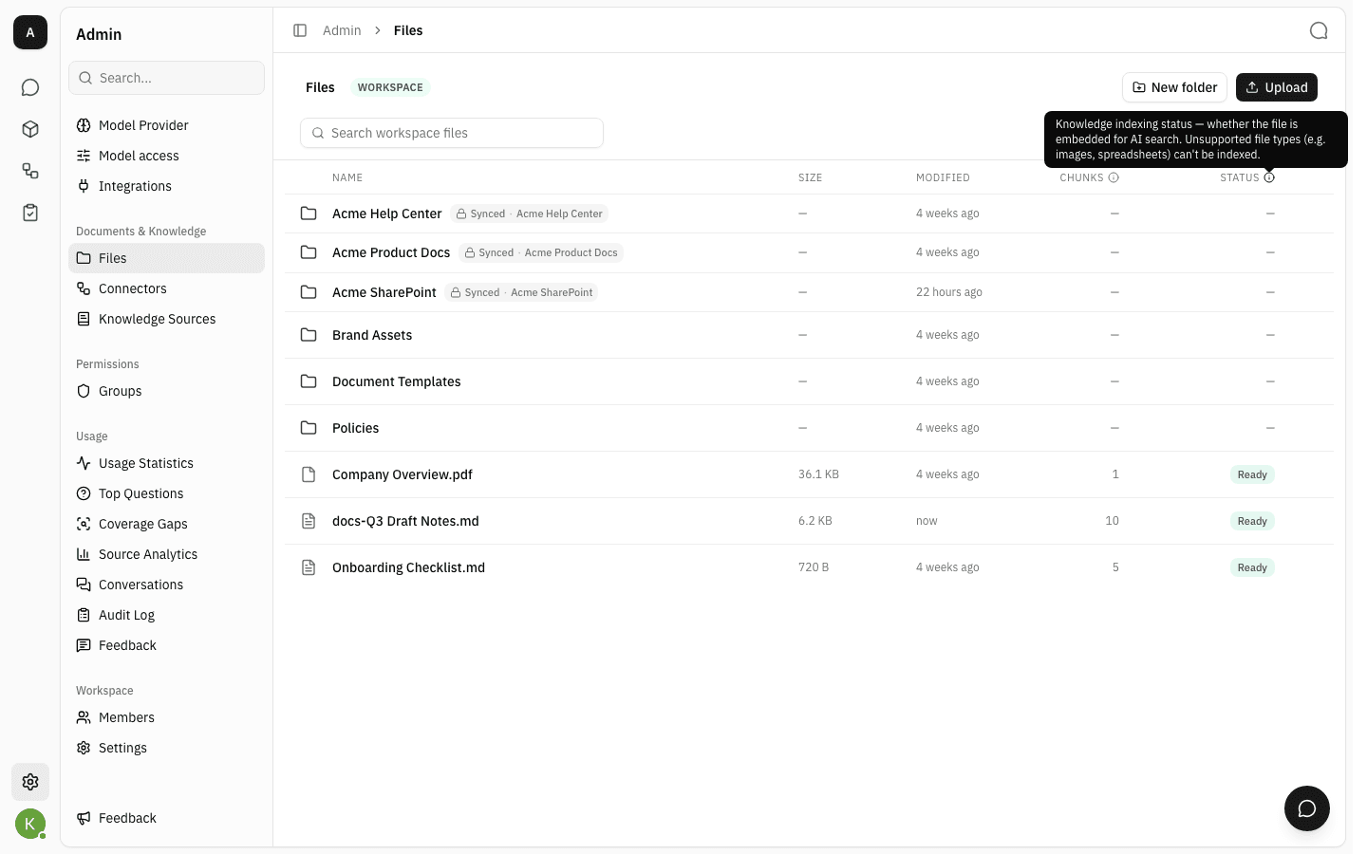1367x854 pixels.
Task: Click the Document Templates folder icon
Action: [x=309, y=381]
